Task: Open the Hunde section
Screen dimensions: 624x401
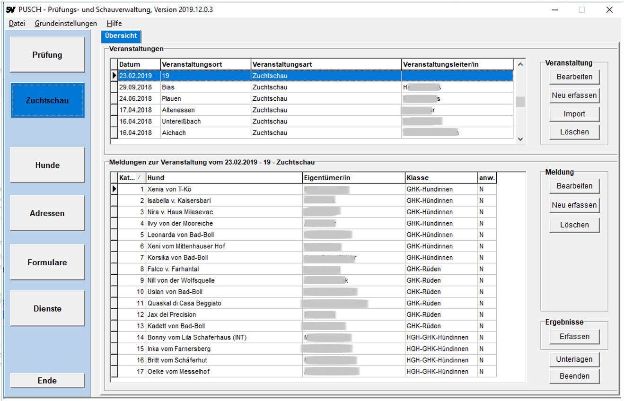Action: pyautogui.click(x=47, y=165)
